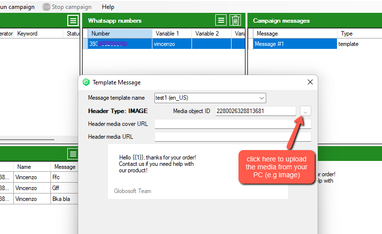Expand the Message template name dropdown
Screen dimensions: 382x234
(262, 98)
